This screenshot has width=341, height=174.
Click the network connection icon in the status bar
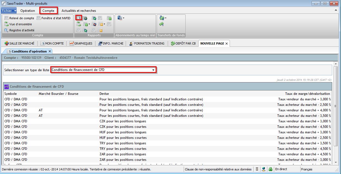coord(264,169)
